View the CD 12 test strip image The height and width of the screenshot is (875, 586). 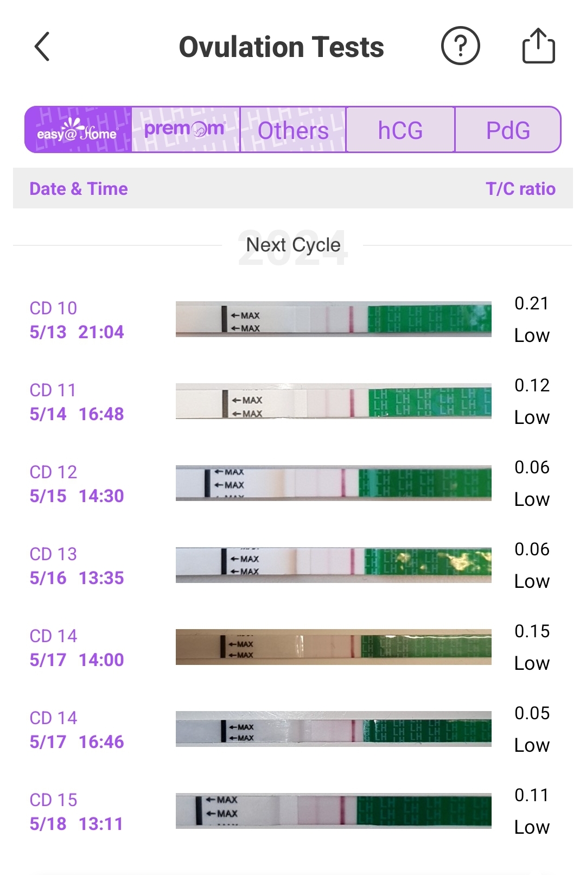click(333, 483)
